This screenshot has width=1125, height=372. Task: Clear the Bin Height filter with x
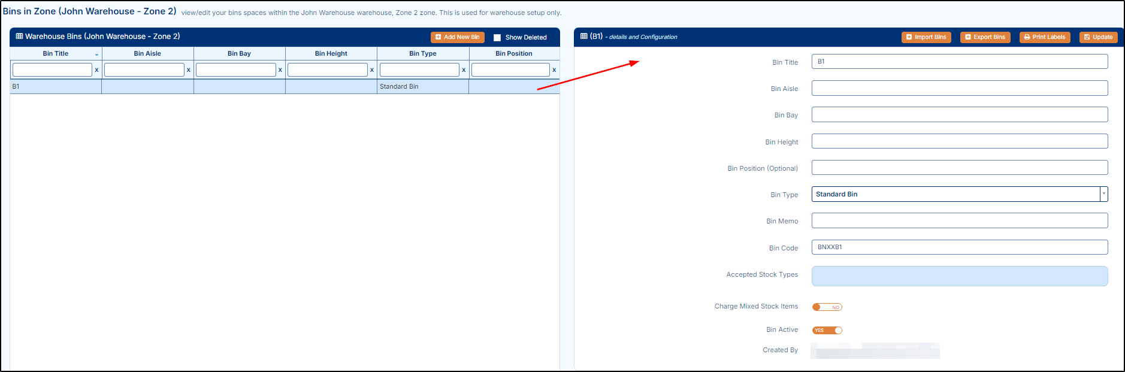tap(372, 70)
